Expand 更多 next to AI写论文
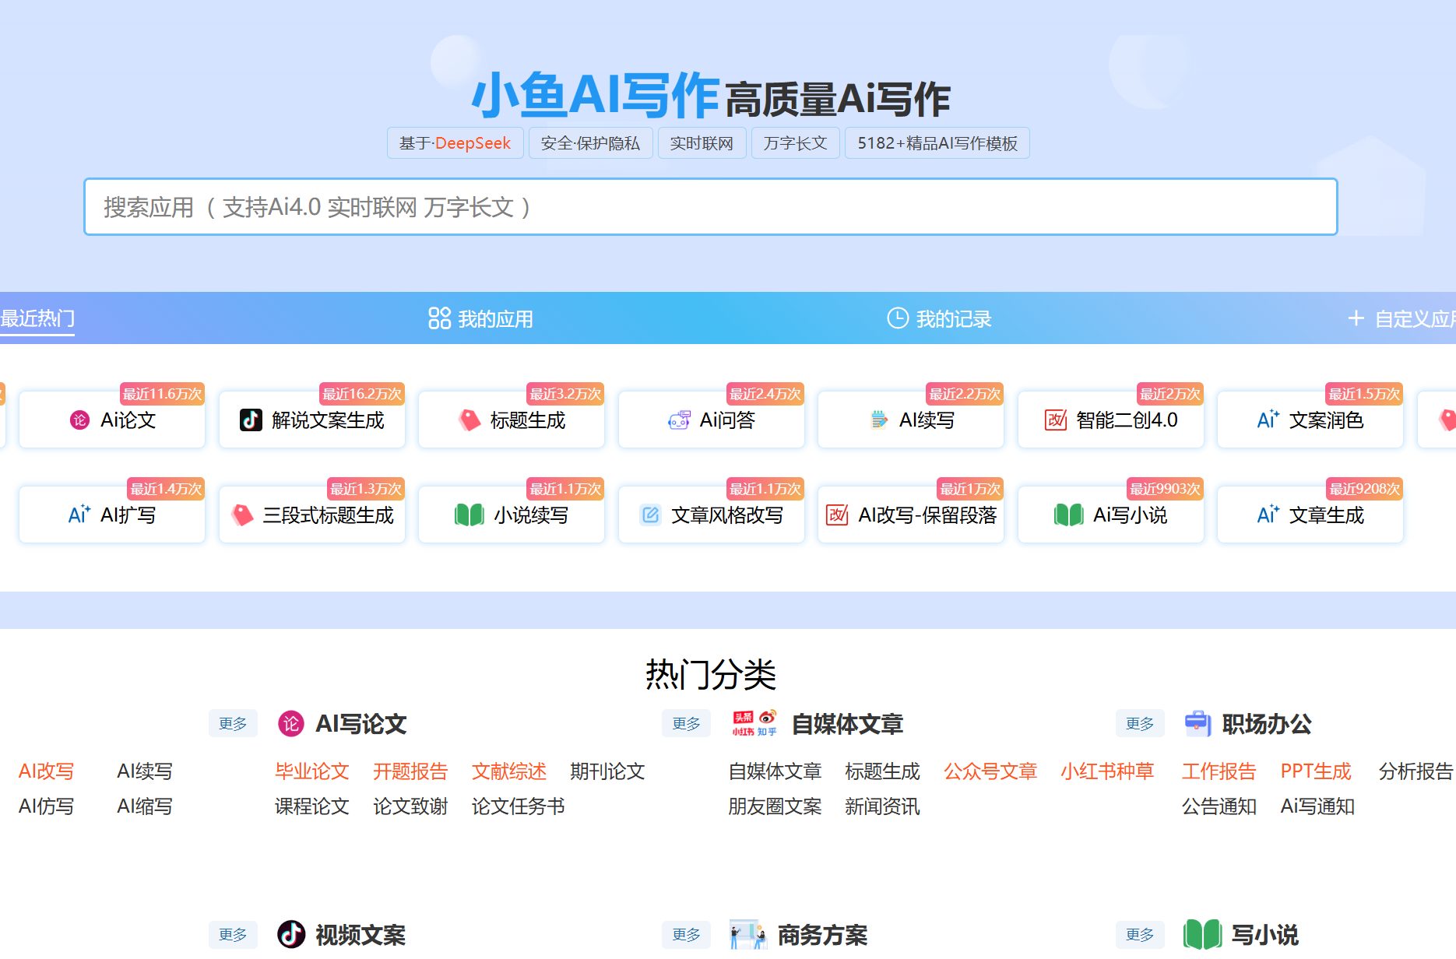Image resolution: width=1456 pixels, height=959 pixels. pos(233,724)
